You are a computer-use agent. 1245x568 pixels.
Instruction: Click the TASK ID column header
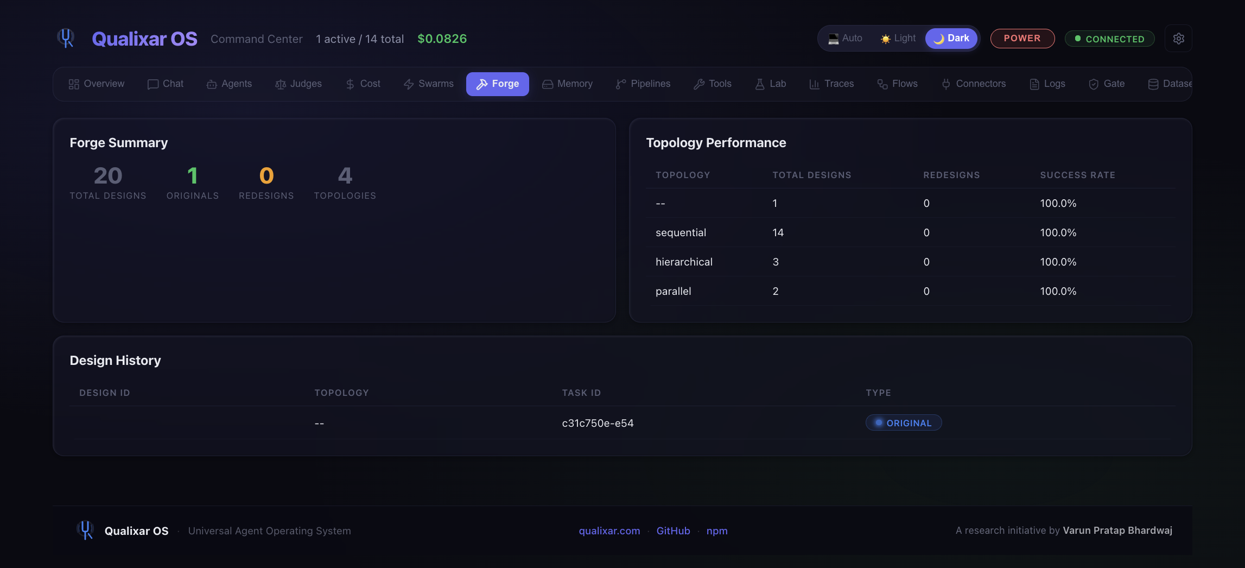(x=581, y=393)
